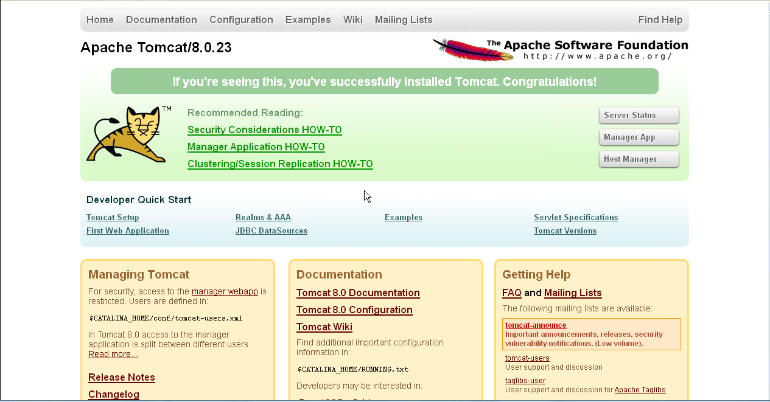Open the tomcat-users mailing list link
The height and width of the screenshot is (402, 770).
pos(527,358)
